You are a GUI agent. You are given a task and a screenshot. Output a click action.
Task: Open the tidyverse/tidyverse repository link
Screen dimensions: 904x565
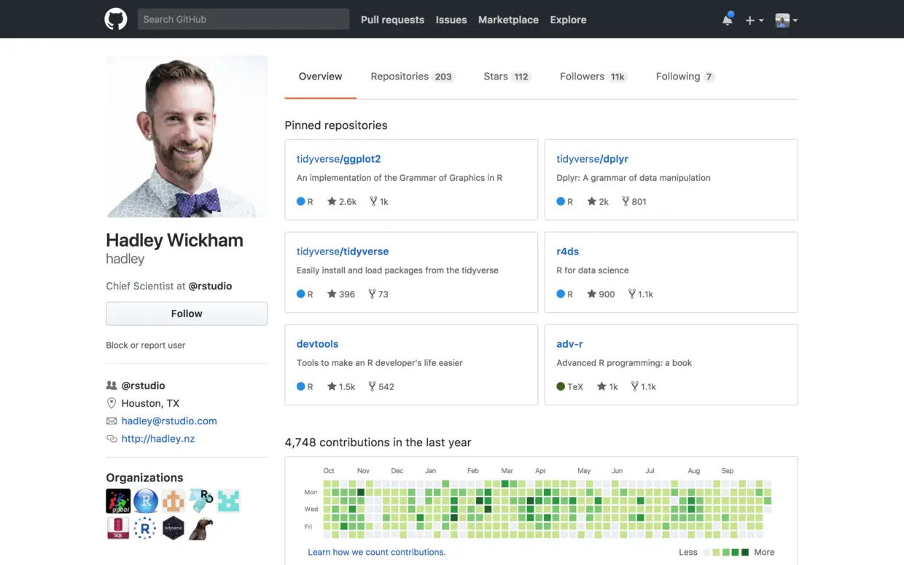[343, 252]
